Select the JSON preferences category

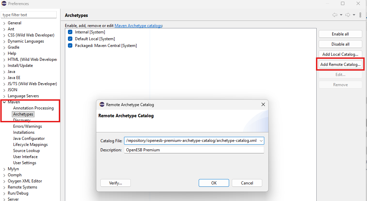[12, 90]
